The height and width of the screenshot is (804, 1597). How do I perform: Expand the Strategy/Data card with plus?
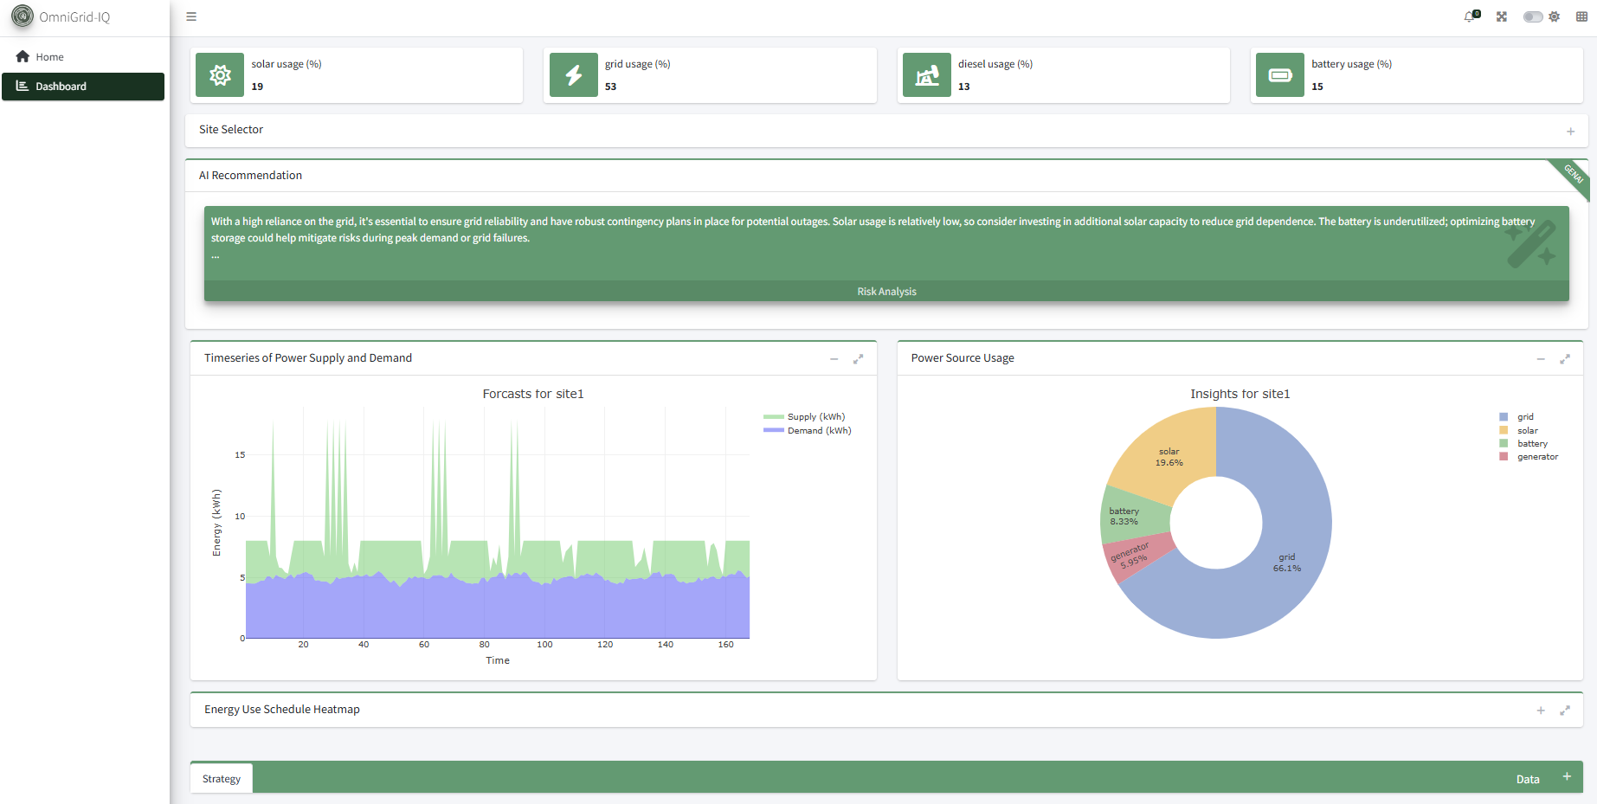(x=1567, y=776)
